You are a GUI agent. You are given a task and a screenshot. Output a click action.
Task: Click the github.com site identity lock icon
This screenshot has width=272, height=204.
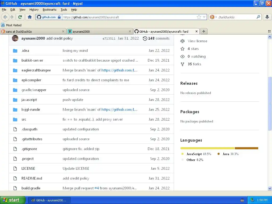pos(59,17)
